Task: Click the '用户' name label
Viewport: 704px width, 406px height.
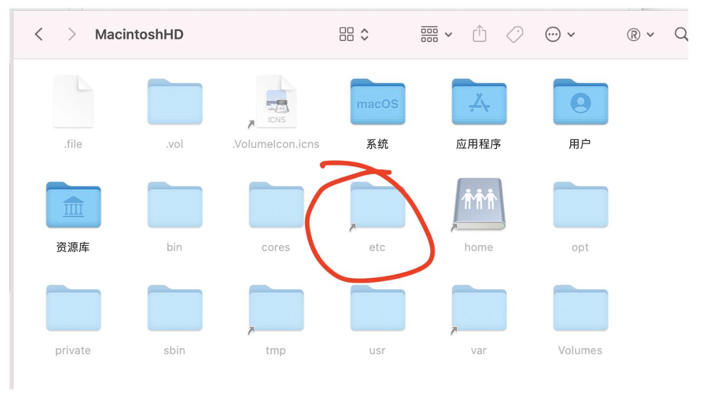Action: point(580,145)
